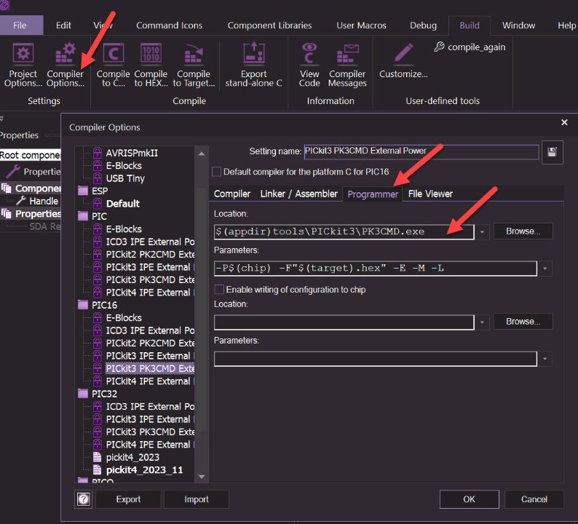578x524 pixels.
Task: Open configuration Location dropdown arrow
Action: 482,322
